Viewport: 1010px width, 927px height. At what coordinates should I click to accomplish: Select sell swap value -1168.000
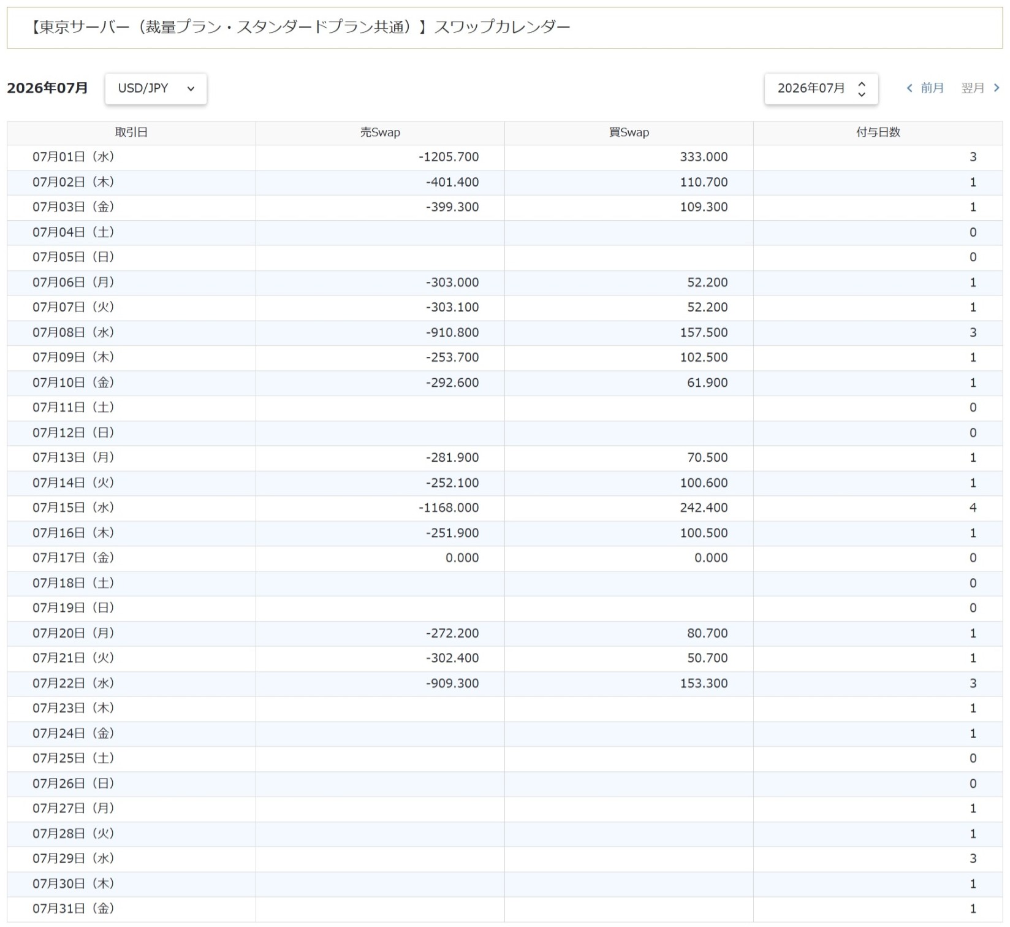click(449, 508)
